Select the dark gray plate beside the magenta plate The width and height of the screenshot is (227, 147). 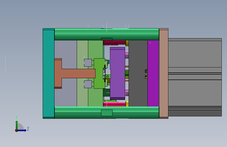point(138,73)
